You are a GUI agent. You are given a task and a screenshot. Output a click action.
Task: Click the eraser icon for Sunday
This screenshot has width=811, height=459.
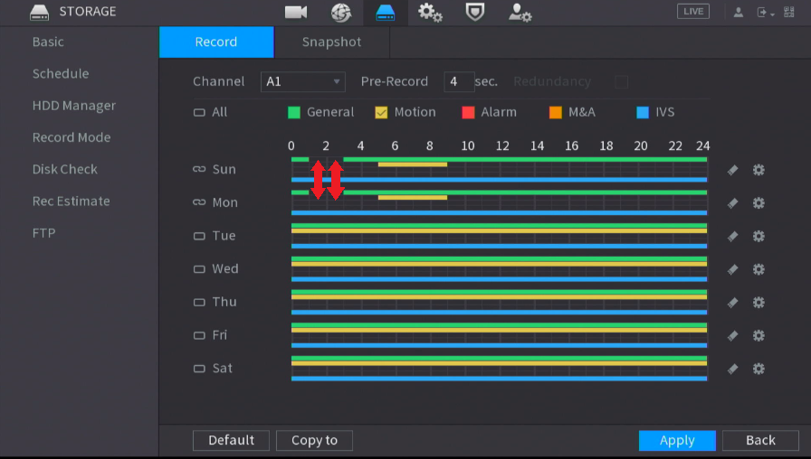[732, 170]
